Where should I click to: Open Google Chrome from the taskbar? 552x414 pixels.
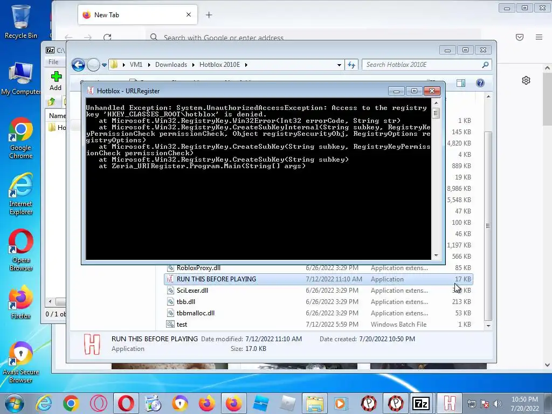coord(71,403)
